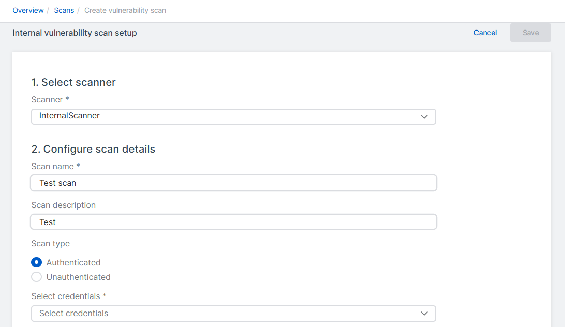Expand the Select credentials dropdown
565x327 pixels.
(x=233, y=313)
